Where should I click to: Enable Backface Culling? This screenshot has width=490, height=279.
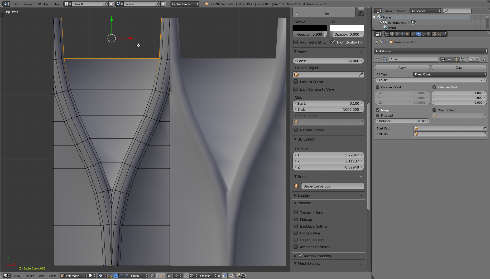click(x=296, y=226)
